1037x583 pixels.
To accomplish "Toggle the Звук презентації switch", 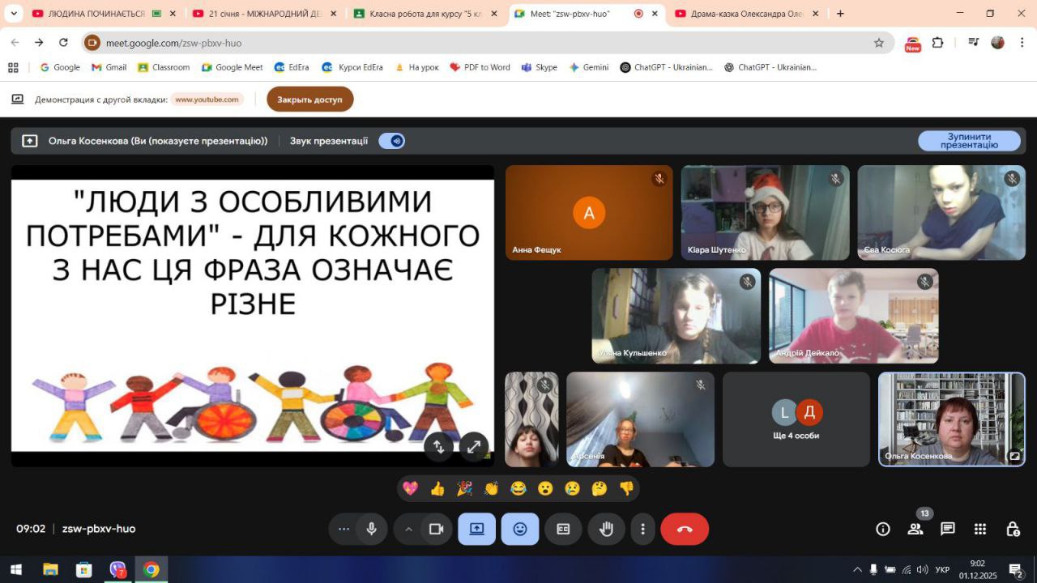I will [392, 141].
